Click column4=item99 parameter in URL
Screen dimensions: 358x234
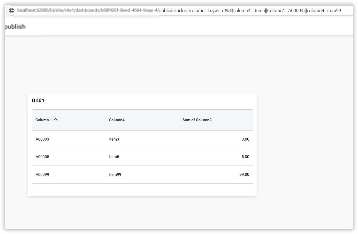pos(324,11)
